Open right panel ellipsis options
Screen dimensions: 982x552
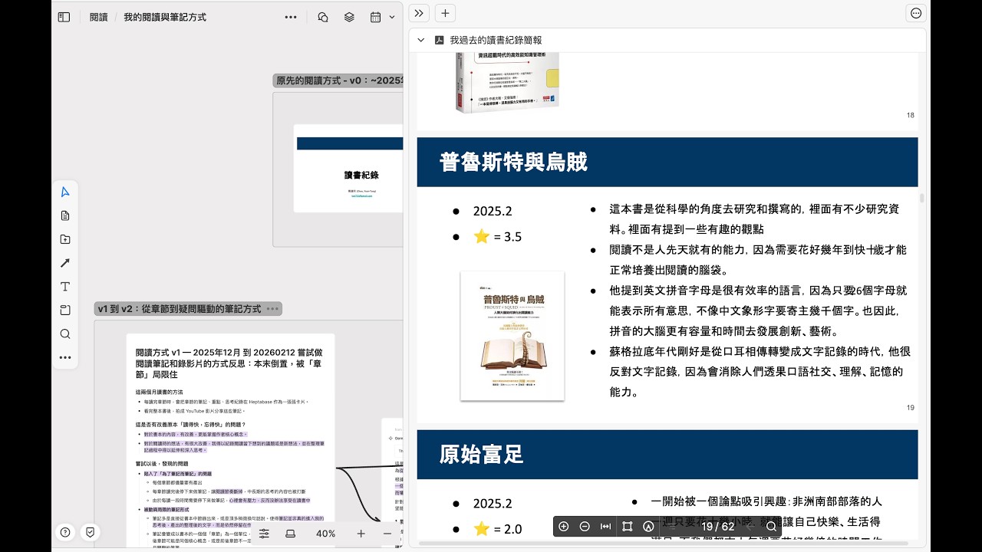coord(916,13)
